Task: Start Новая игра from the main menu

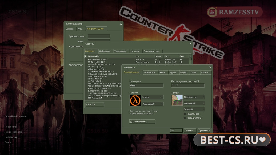Action: (11, 127)
